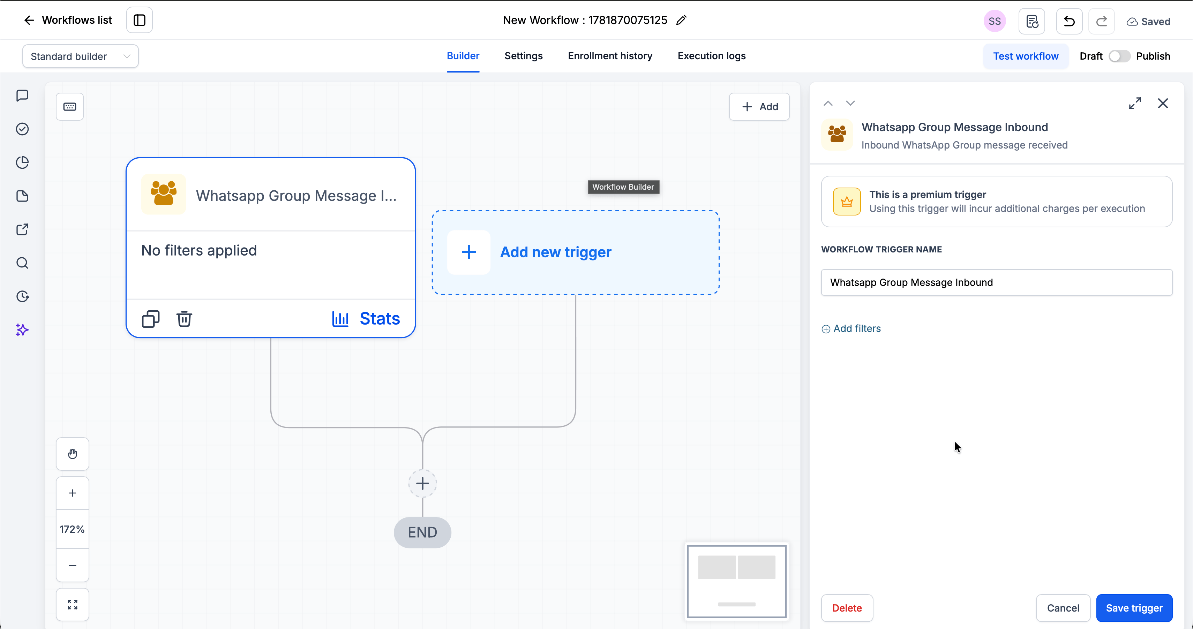Image resolution: width=1193 pixels, height=629 pixels.
Task: Open the clock history icon in sidebar
Action: (22, 296)
